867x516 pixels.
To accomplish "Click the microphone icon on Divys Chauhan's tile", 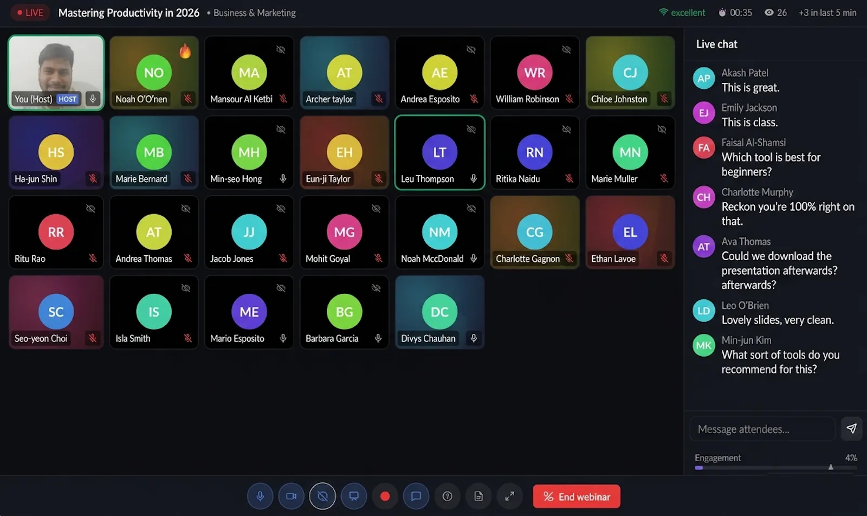I will click(474, 338).
